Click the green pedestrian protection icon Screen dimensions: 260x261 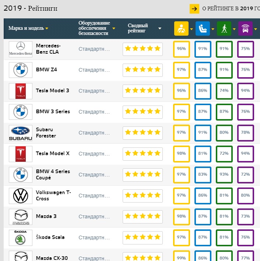224,28
